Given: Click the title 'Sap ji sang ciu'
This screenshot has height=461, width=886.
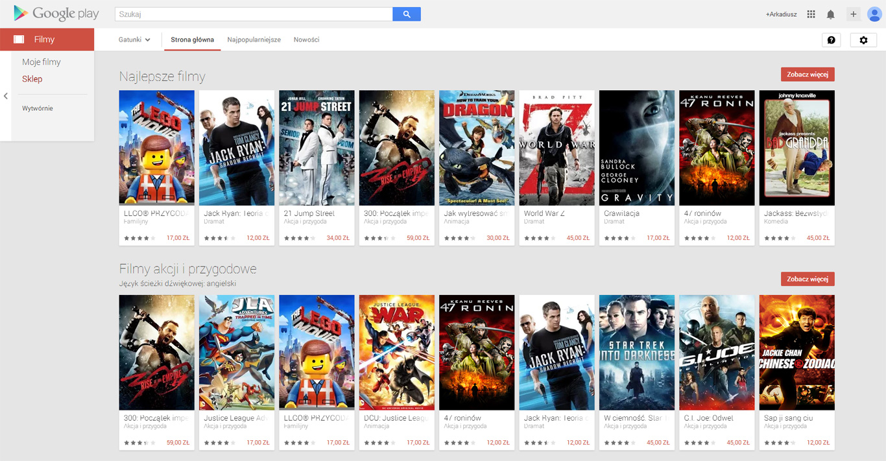Looking at the screenshot, I should point(789,418).
